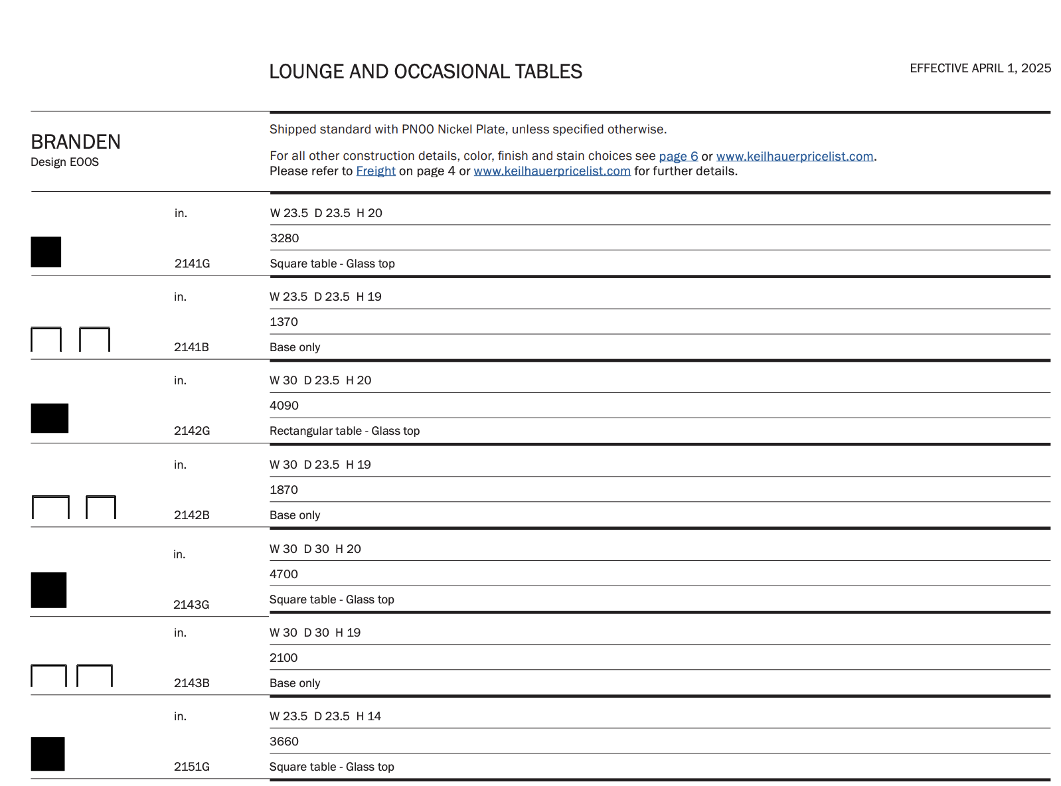
Task: Click the left base outline icon for 2142B
Action: 50,507
